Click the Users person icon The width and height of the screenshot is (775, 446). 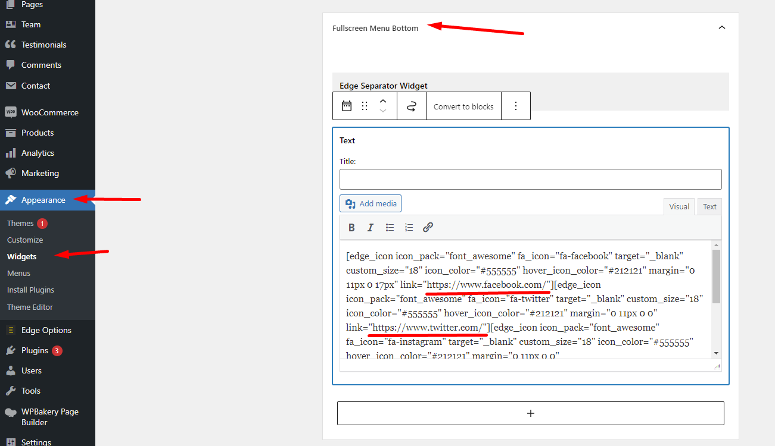11,370
